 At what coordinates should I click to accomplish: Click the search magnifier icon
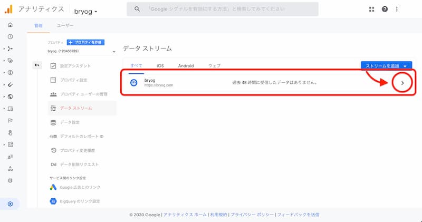click(x=137, y=9)
